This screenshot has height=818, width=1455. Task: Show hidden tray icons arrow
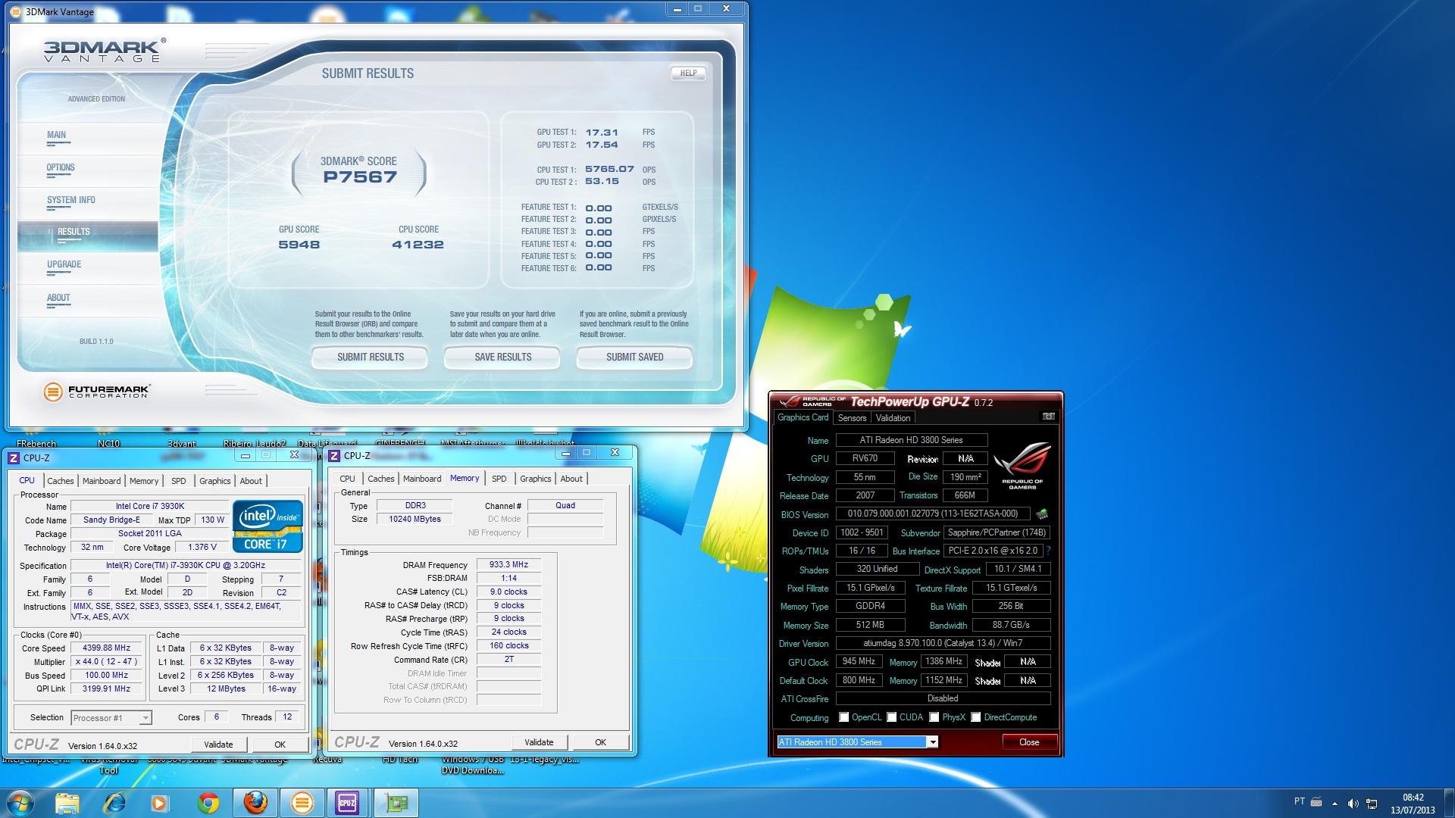pos(1335,803)
